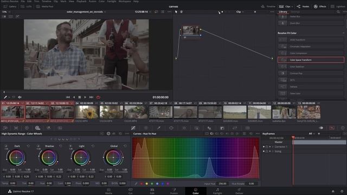Toggle the Nodes panel
This screenshot has width=347, height=195.
pos(303,6)
